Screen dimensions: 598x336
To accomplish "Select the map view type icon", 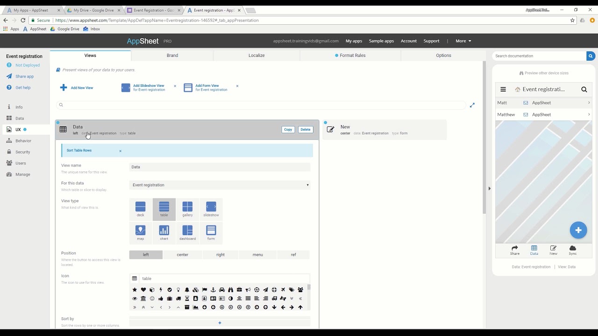I will coord(140,231).
